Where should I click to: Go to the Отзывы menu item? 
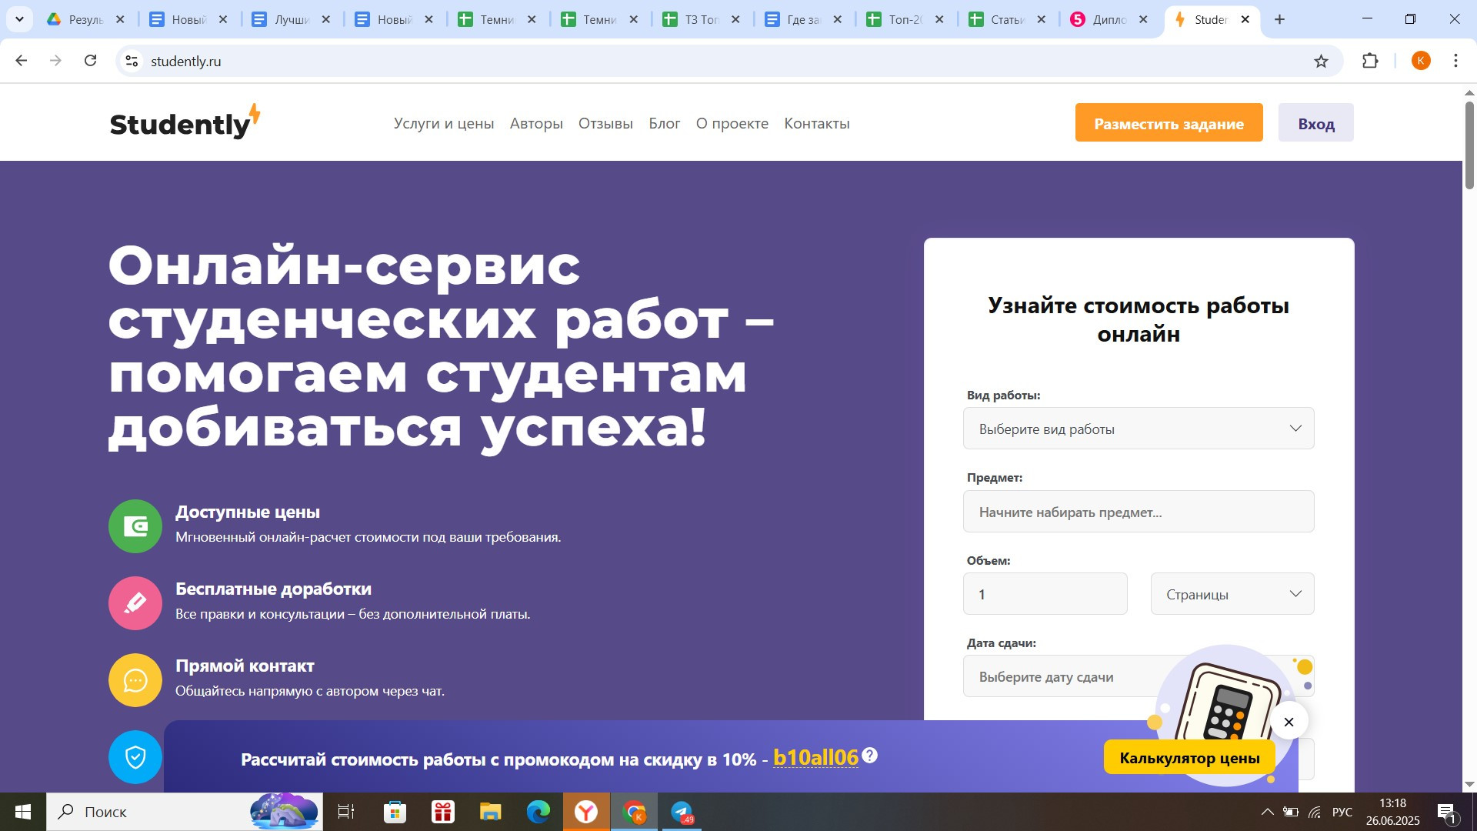pos(605,124)
